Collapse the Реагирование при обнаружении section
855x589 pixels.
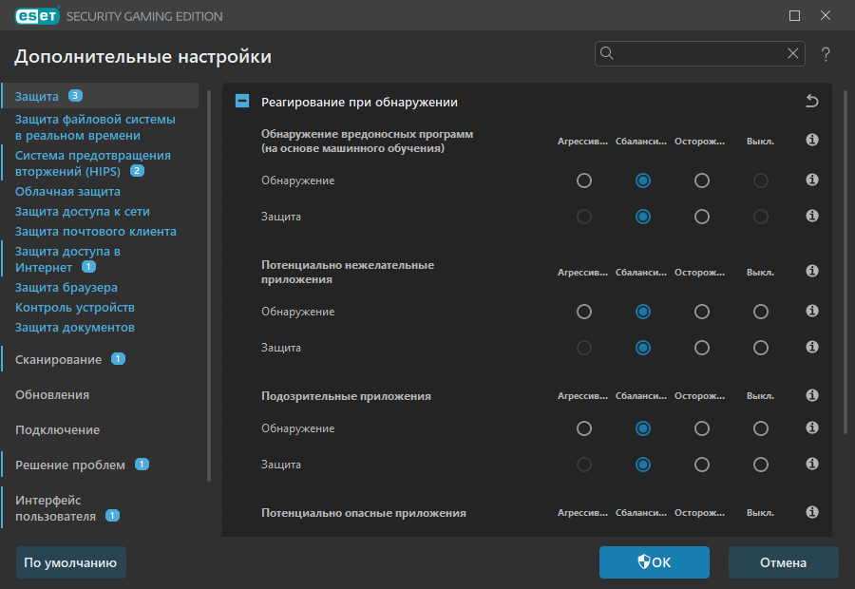(x=242, y=101)
